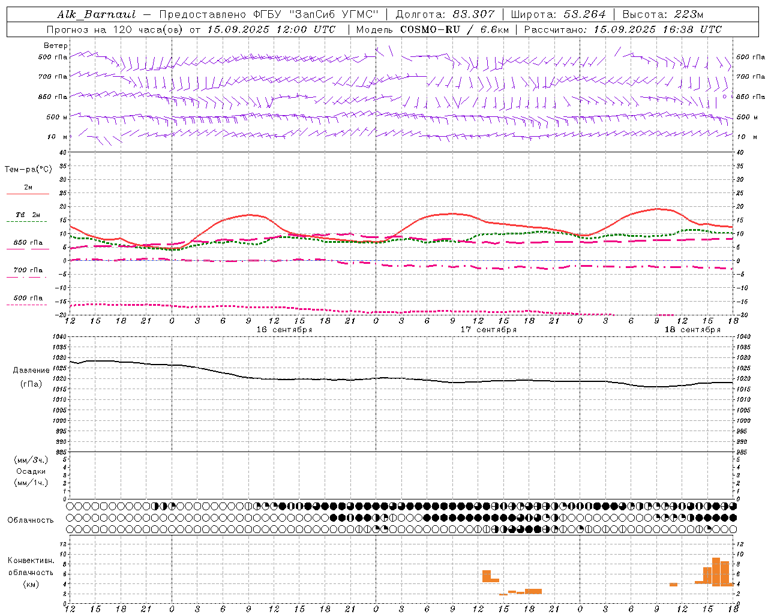
Task: Click the '(мм/1ч.)' unit label
Action: pos(31,483)
